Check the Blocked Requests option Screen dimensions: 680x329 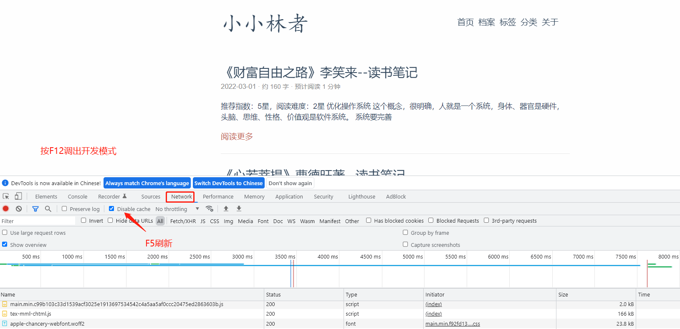coord(431,220)
